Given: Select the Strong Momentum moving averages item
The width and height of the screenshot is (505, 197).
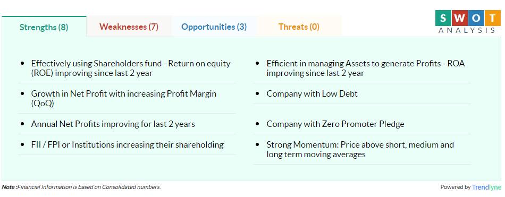Looking at the screenshot, I should [x=362, y=149].
